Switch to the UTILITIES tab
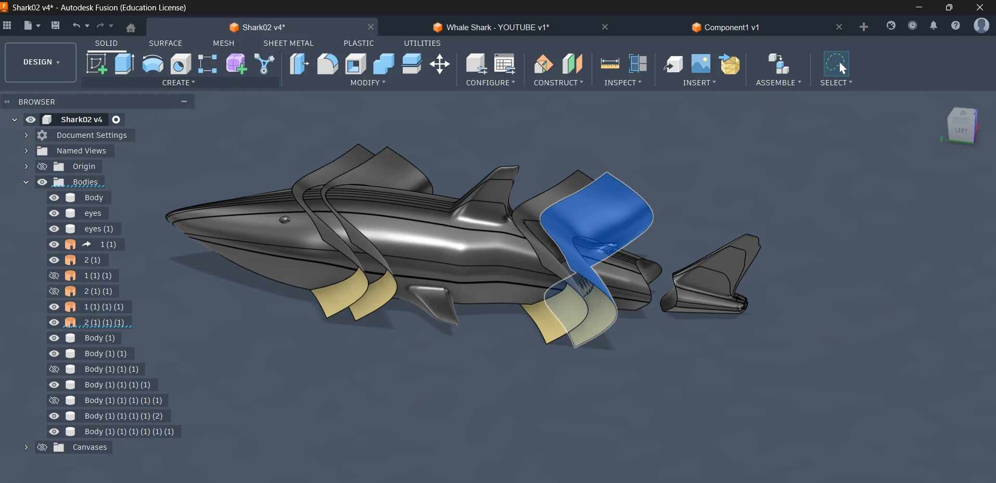 (422, 43)
